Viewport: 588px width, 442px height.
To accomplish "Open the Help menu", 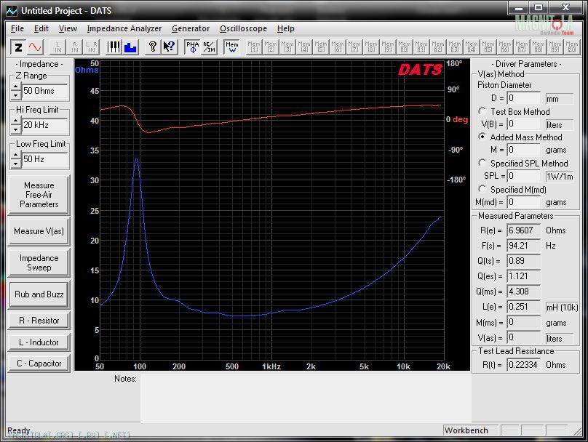I will [x=286, y=28].
